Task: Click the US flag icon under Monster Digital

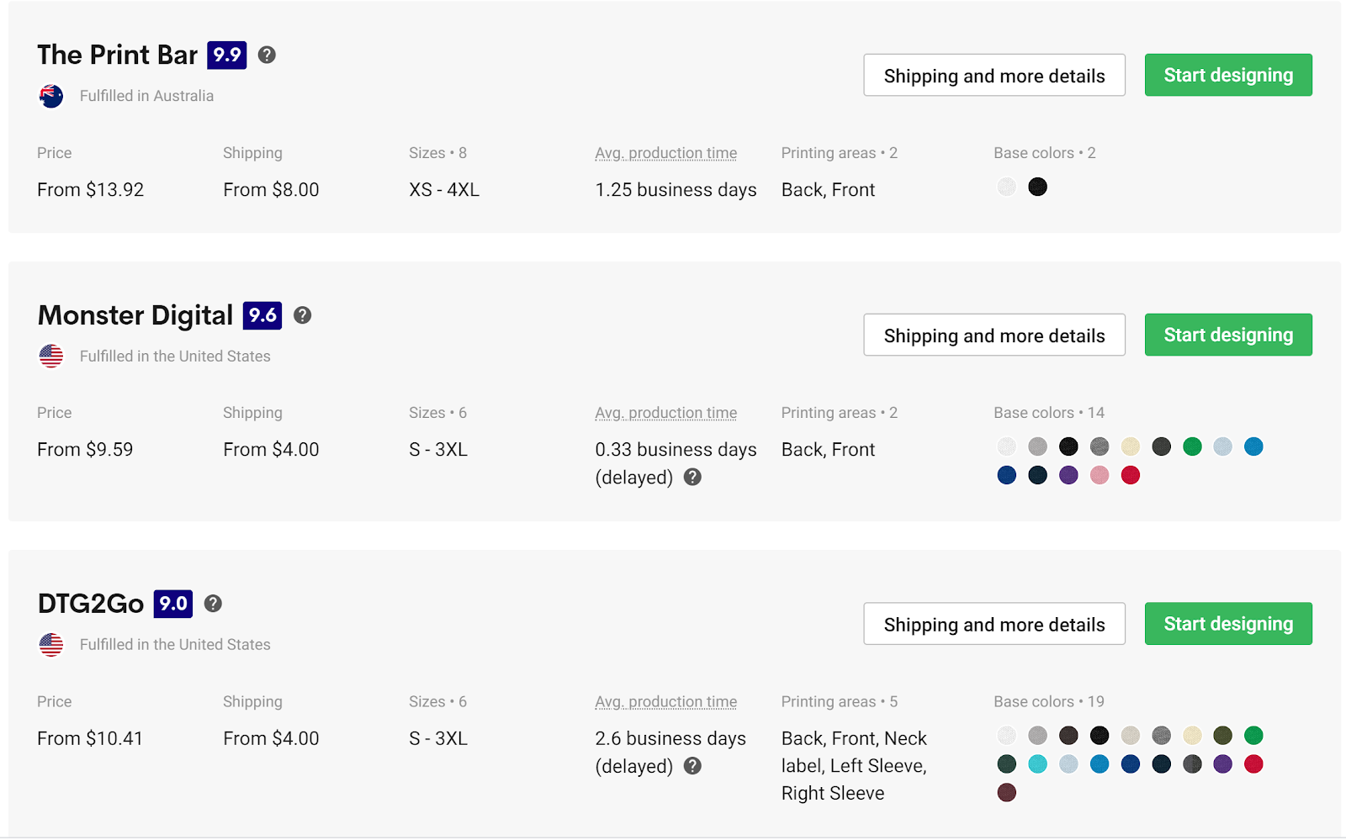Action: 51,357
